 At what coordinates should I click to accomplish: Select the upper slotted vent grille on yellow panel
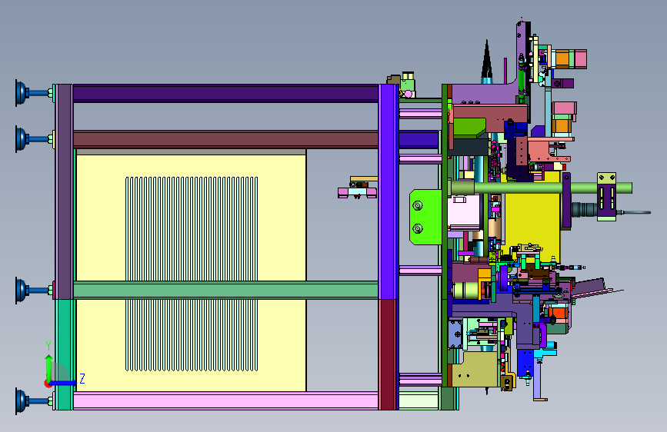pyautogui.click(x=192, y=229)
